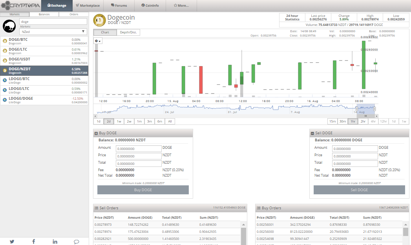Image resolution: width=411 pixels, height=245 pixels.
Task: Select the 2hr candle interval
Action: click(x=363, y=121)
